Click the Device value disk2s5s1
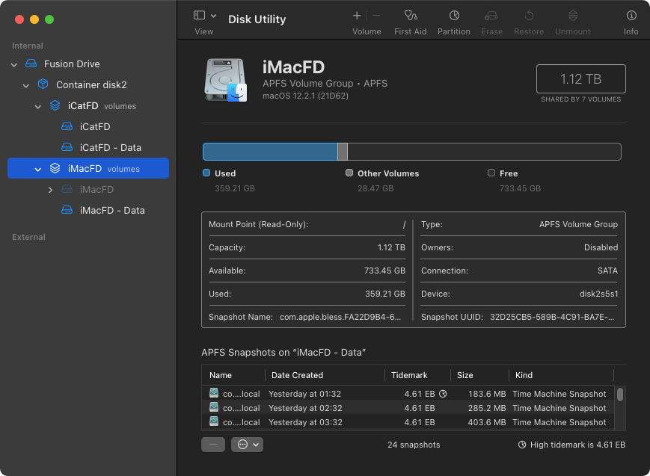 tap(598, 294)
